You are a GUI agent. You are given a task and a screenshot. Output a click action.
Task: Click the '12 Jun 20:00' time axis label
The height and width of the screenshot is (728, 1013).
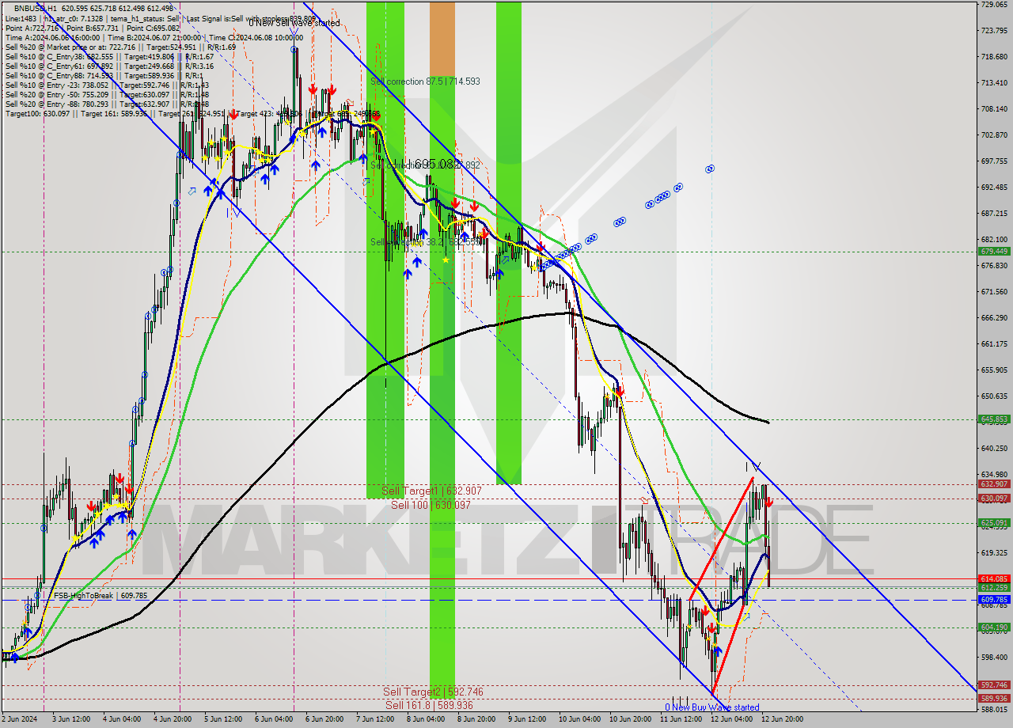[x=782, y=720]
